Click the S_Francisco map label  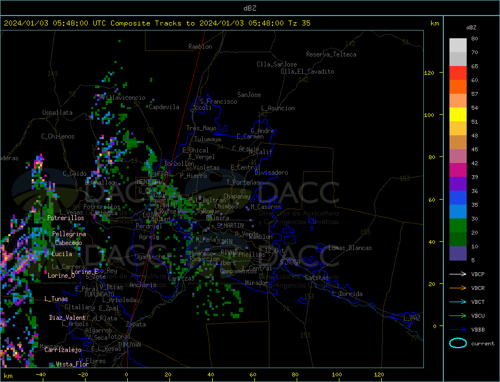(x=218, y=101)
